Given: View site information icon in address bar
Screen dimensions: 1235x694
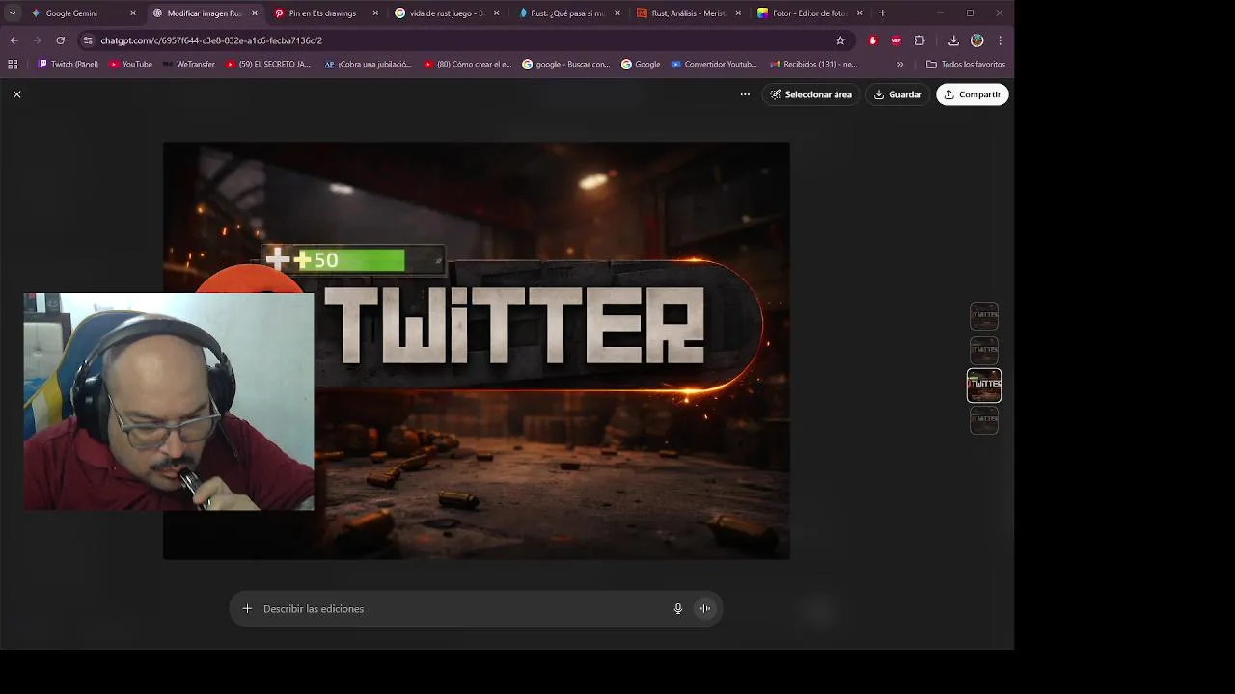Looking at the screenshot, I should (88, 40).
